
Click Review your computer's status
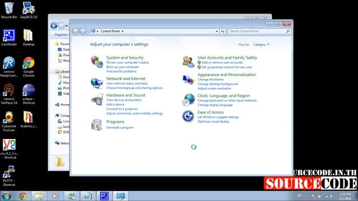pos(128,63)
